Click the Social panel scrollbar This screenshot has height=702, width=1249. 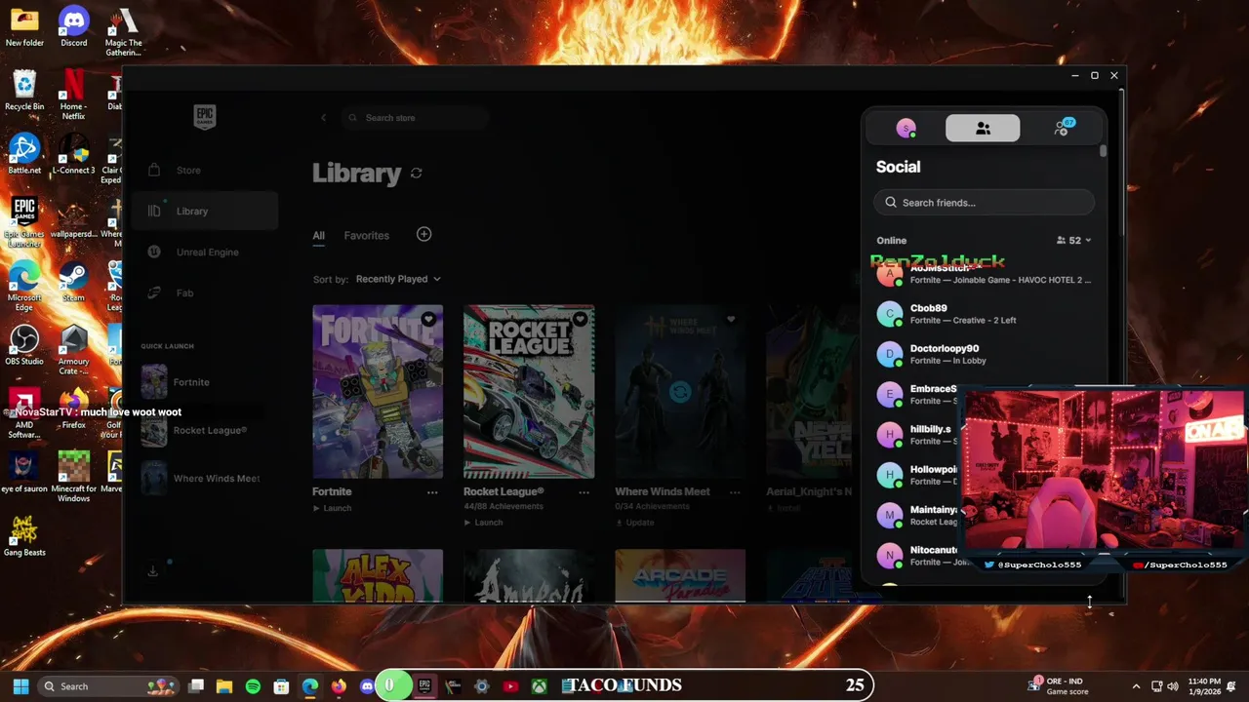point(1104,152)
